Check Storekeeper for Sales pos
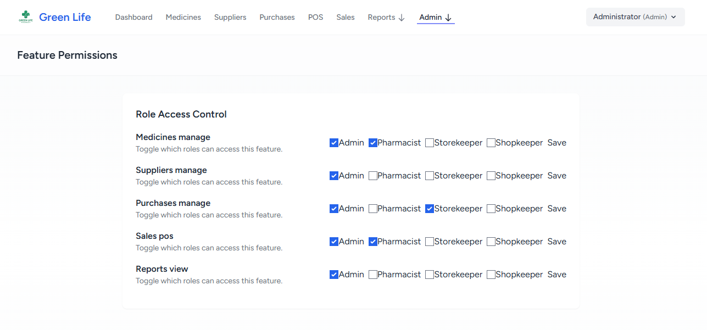Viewport: 707px width, 330px height. click(429, 241)
